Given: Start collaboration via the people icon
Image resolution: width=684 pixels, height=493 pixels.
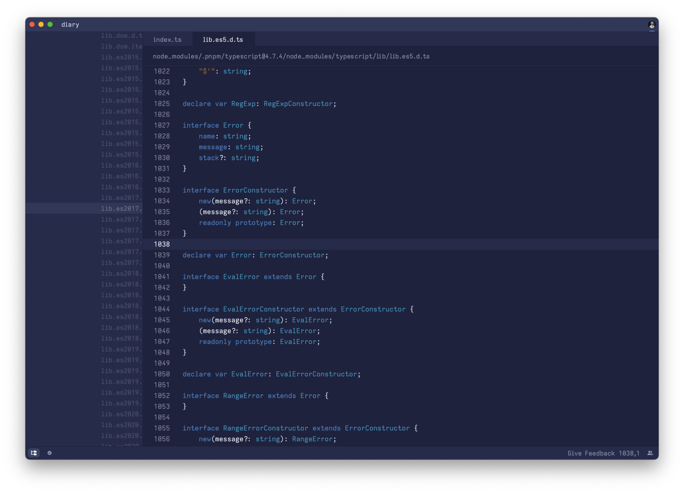Looking at the screenshot, I should coord(650,453).
